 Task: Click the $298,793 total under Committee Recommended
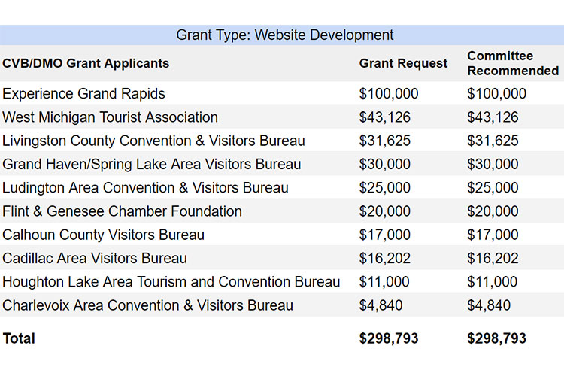(x=497, y=338)
